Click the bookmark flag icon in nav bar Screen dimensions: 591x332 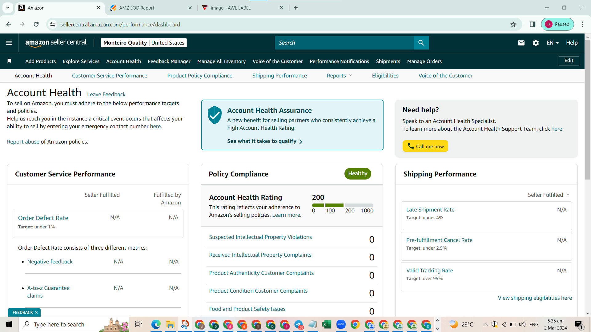pos(9,61)
